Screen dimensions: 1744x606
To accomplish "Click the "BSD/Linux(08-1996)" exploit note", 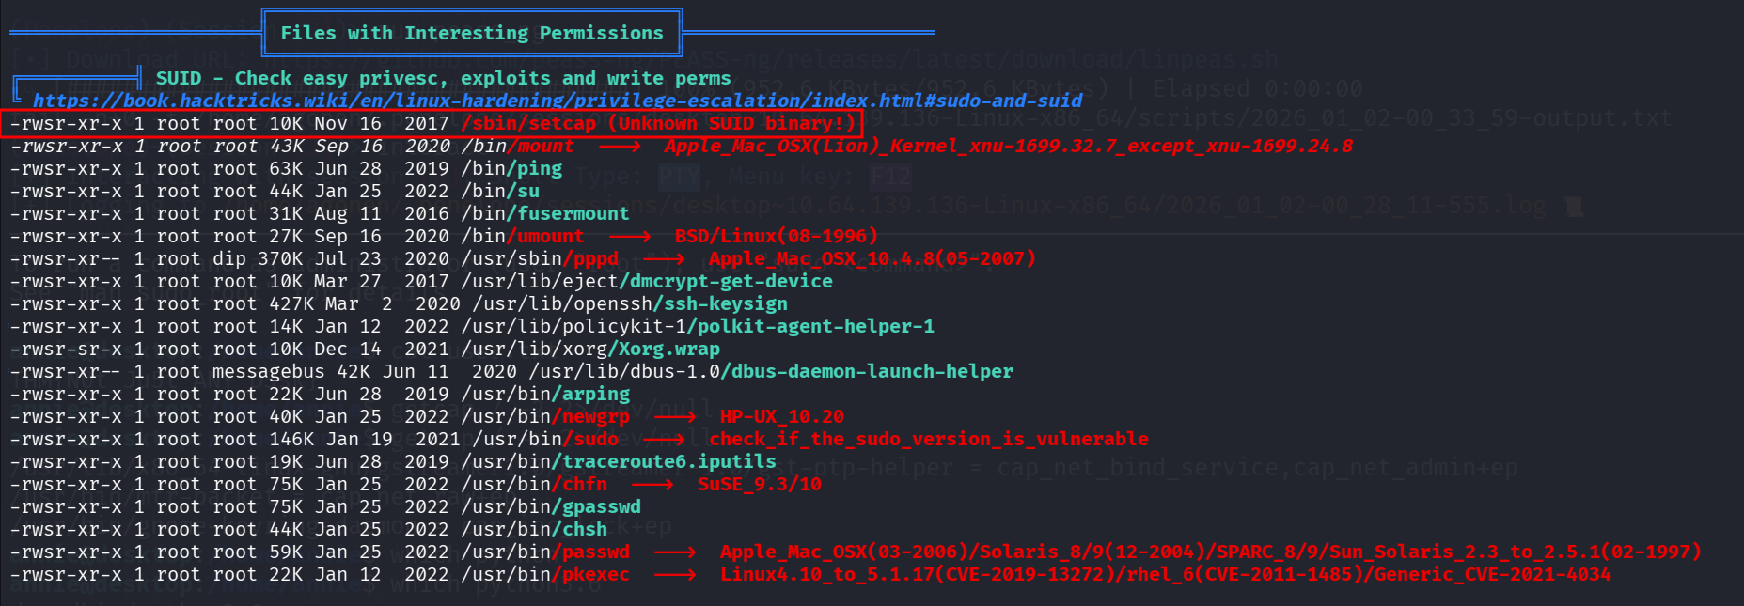I will 776,236.
